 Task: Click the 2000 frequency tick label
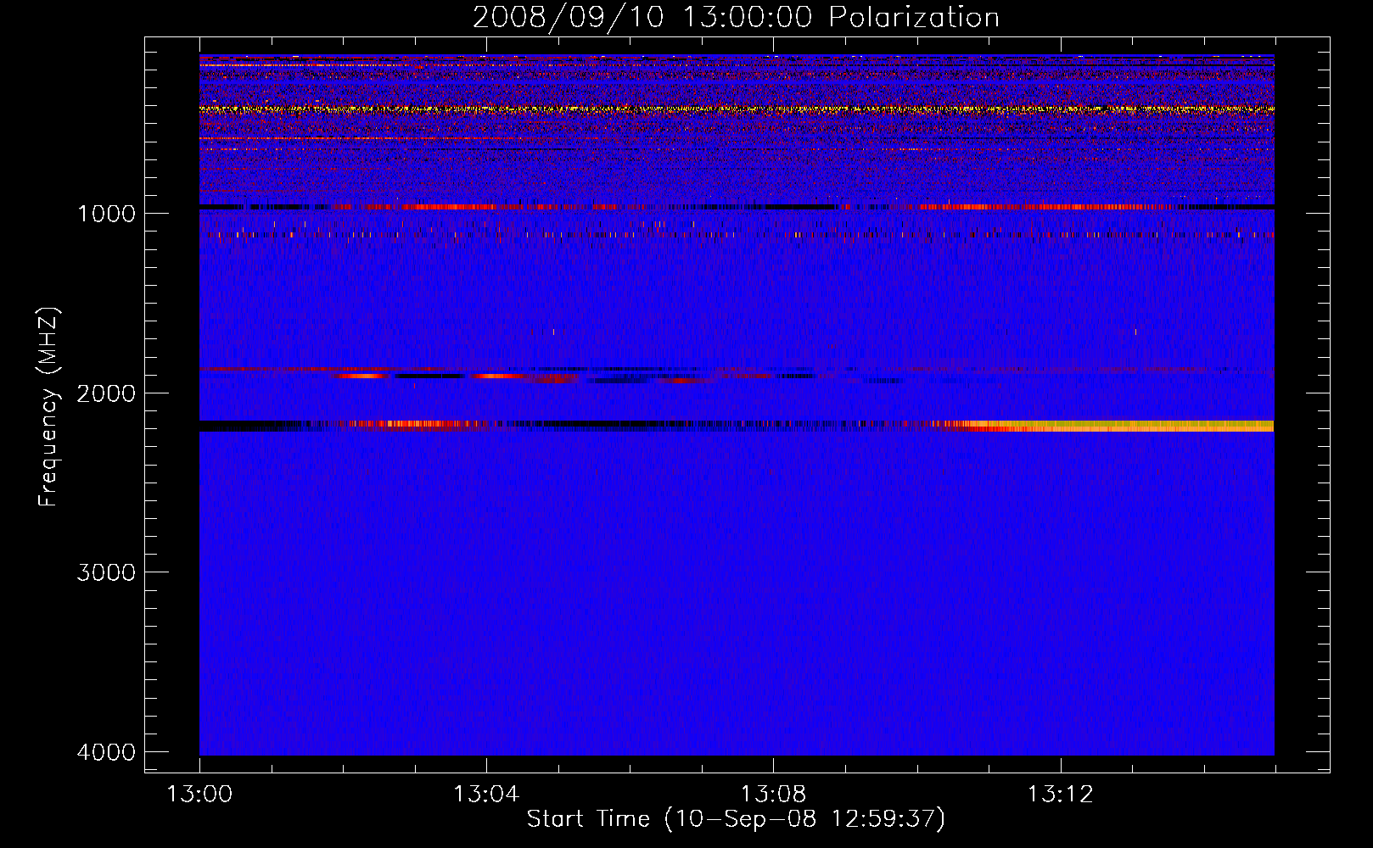(x=106, y=393)
